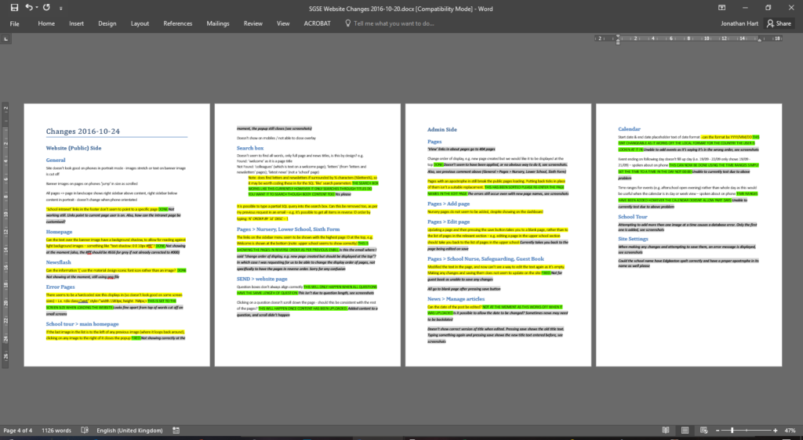The width and height of the screenshot is (803, 440).
Task: Click the 'Calendar' heading
Action: coord(629,129)
